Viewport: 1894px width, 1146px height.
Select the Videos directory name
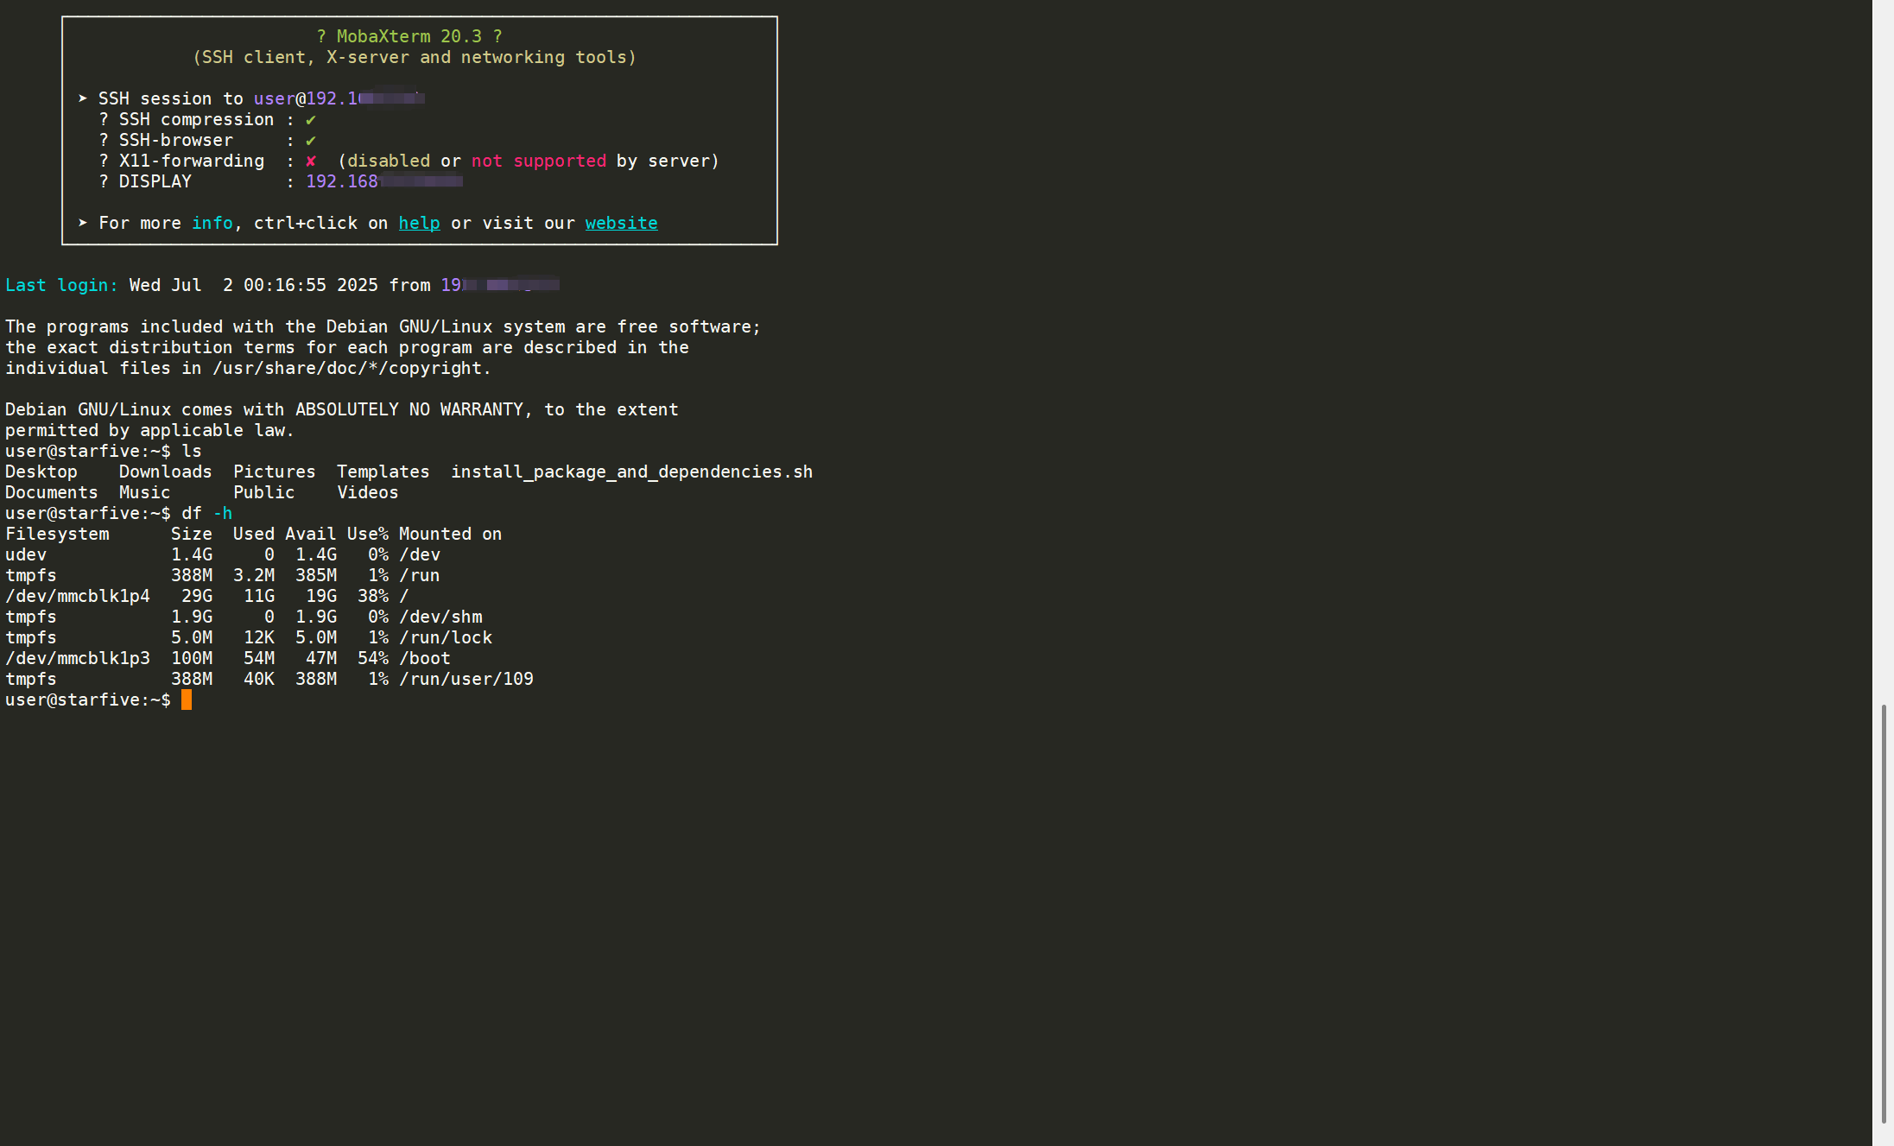(x=367, y=492)
